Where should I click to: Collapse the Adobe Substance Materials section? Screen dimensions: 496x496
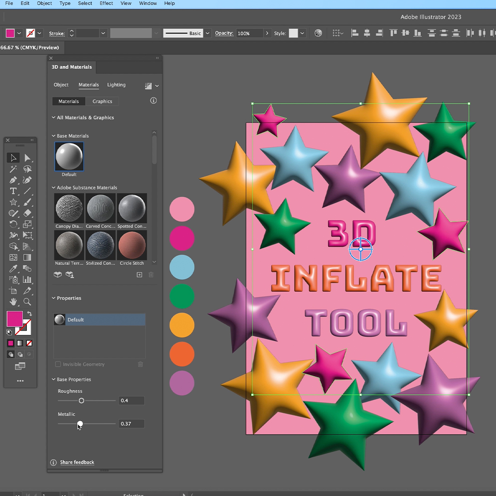(54, 188)
